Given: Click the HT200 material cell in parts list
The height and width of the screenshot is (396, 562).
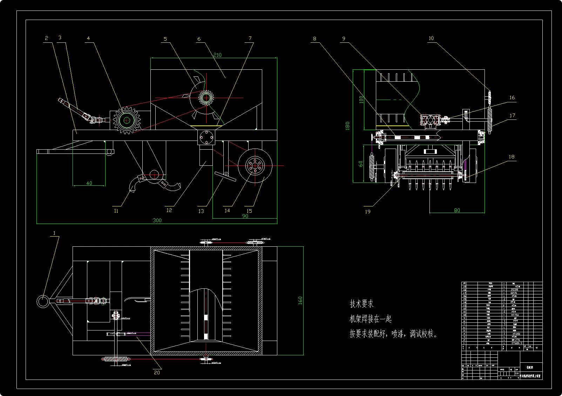Looking at the screenshot, I should [x=515, y=334].
